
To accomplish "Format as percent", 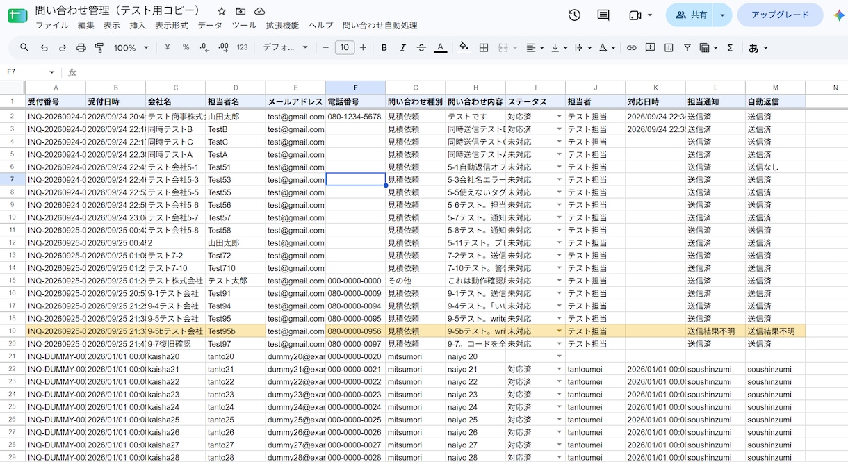I will 186,48.
